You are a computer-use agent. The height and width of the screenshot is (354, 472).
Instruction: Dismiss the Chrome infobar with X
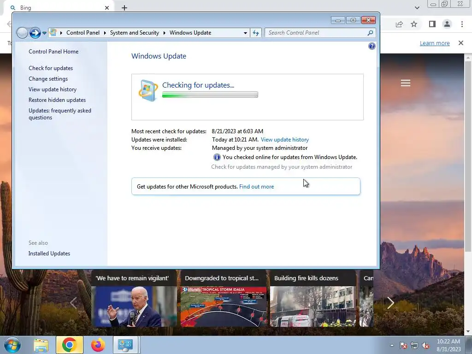point(461,43)
